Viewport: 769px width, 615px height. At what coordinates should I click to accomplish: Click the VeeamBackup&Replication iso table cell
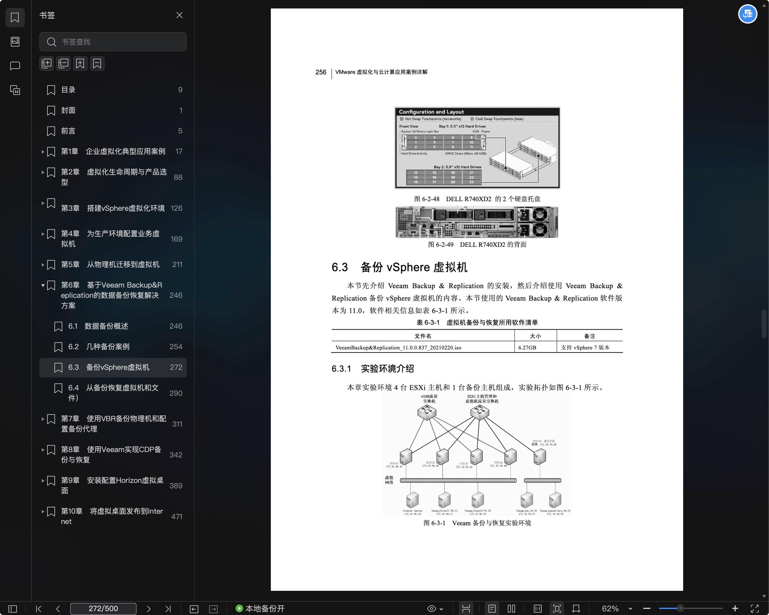pyautogui.click(x=423, y=347)
